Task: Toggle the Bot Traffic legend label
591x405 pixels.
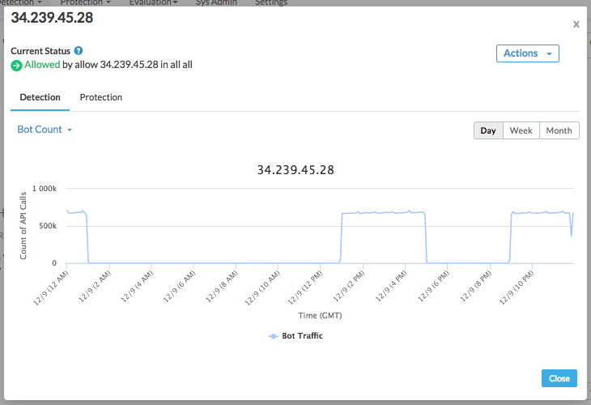Action: 302,336
